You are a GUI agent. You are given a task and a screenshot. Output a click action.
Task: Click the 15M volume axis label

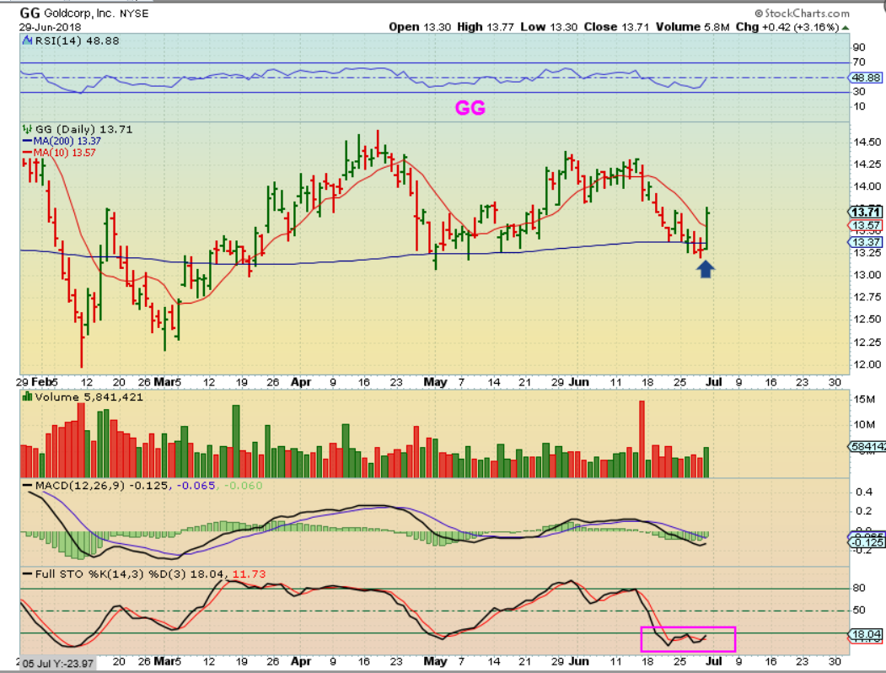pos(865,400)
